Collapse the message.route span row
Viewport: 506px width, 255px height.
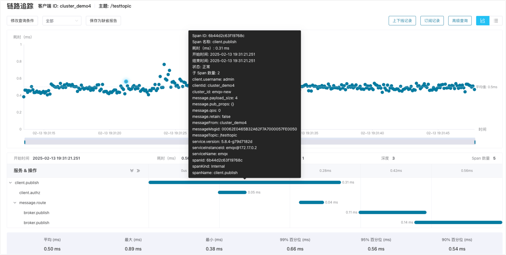coord(15,203)
